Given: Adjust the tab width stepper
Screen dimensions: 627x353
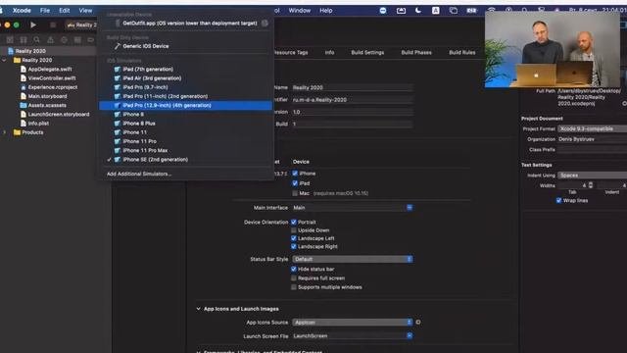Looking at the screenshot, I should pyautogui.click(x=591, y=185).
